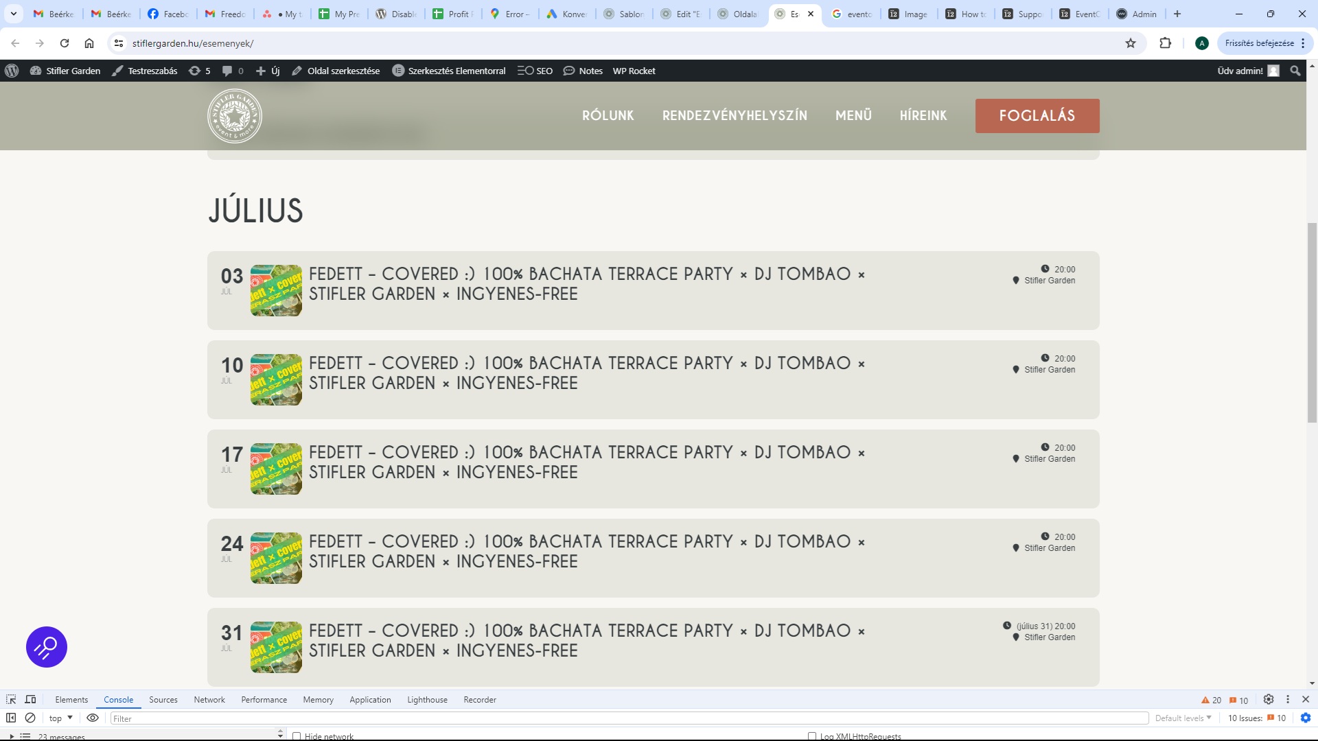Screen dimensions: 1318x741
Task: Clear the console output
Action: 30,718
